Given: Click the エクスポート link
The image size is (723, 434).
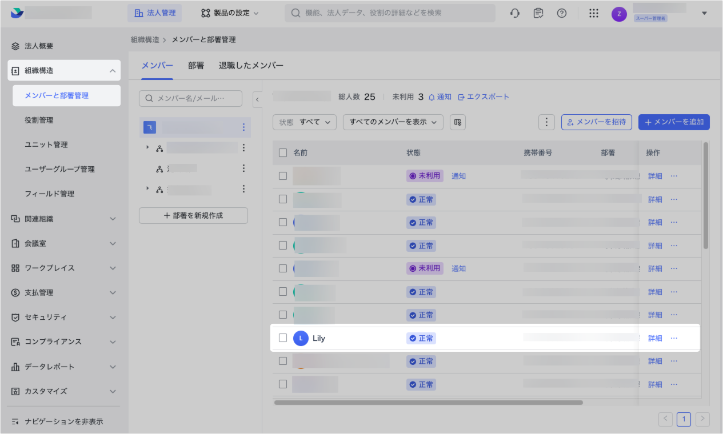Looking at the screenshot, I should click(483, 97).
